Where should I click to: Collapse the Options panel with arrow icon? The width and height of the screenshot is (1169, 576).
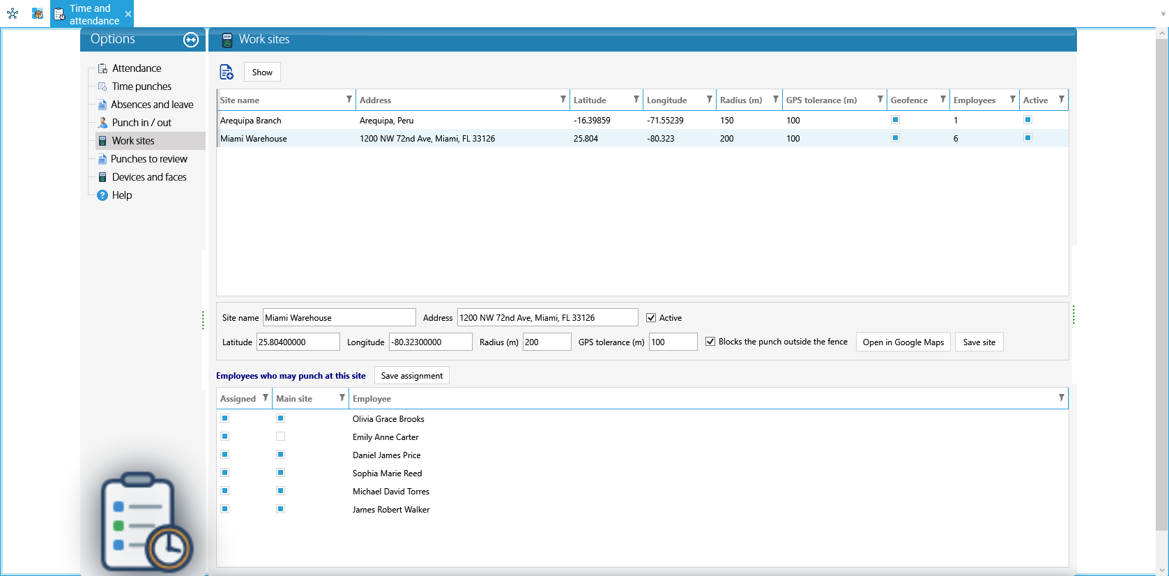[x=191, y=40]
